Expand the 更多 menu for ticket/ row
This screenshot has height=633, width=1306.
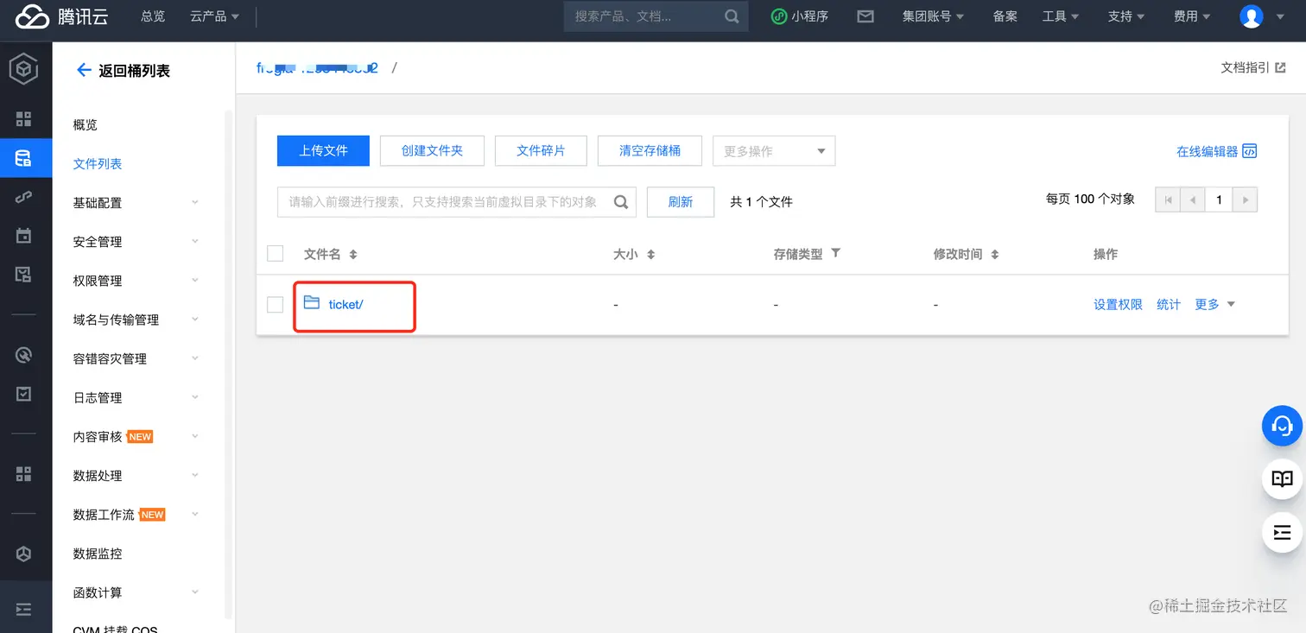[1214, 304]
